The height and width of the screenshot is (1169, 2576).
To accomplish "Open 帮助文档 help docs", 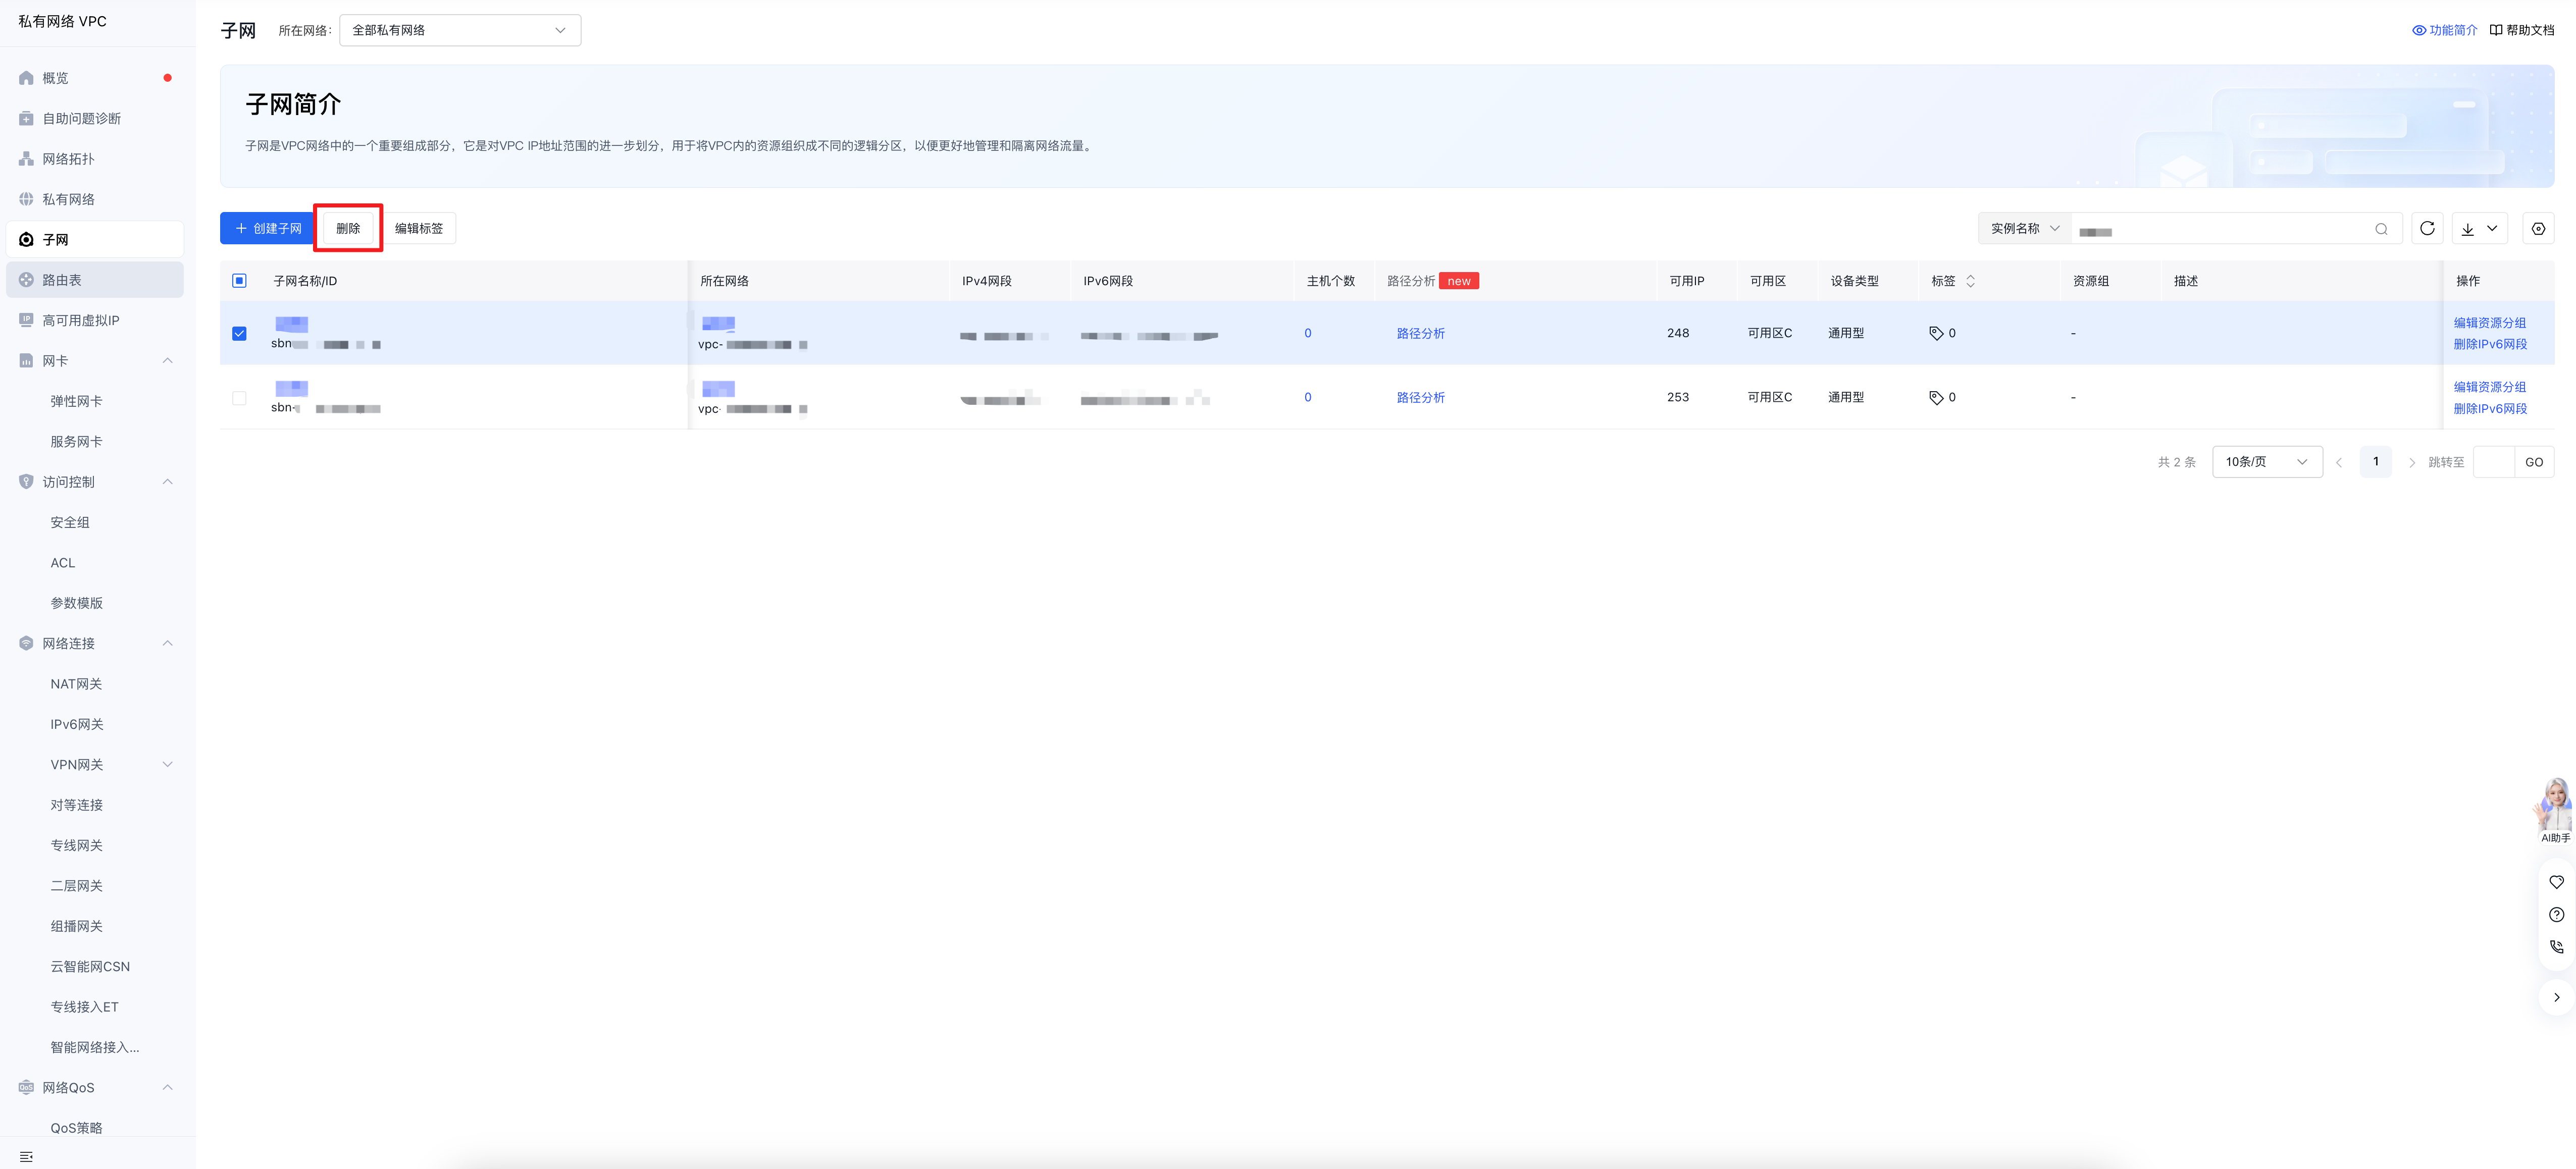I will click(2521, 30).
